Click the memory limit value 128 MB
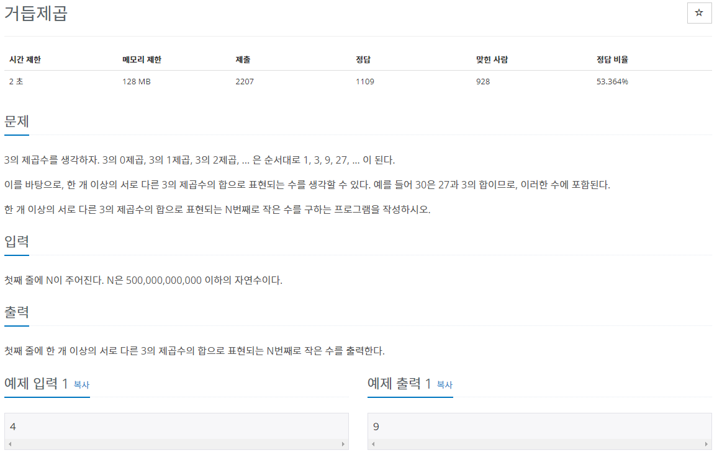 point(137,81)
